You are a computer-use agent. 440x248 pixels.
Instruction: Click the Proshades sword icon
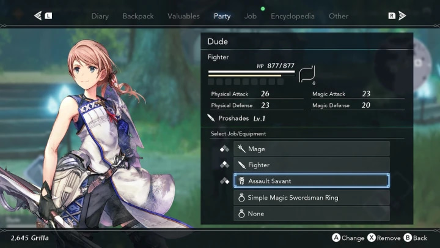211,118
